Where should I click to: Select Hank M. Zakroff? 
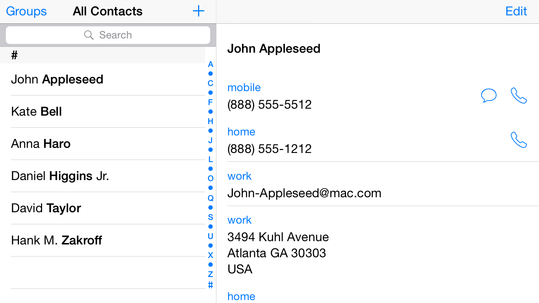[x=57, y=240]
